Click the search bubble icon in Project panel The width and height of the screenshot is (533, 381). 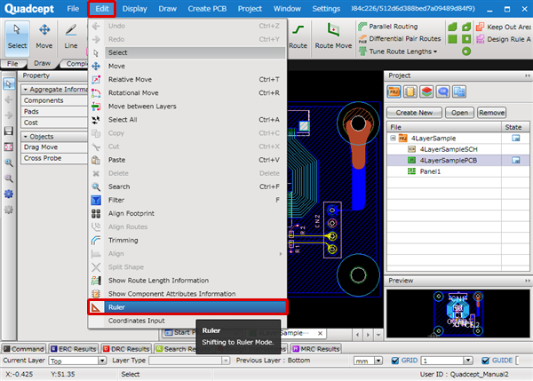tap(442, 91)
